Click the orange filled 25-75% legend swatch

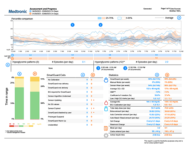click(104, 18)
